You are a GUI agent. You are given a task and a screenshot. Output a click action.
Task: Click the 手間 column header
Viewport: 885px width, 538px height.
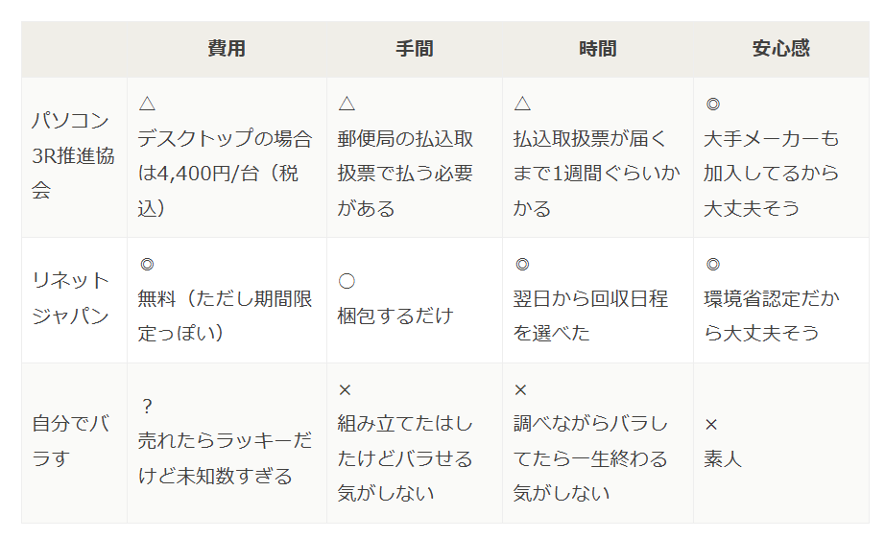pos(414,49)
